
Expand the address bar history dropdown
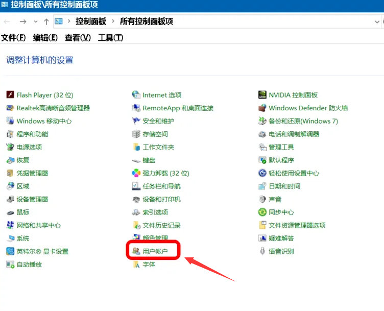377,22
